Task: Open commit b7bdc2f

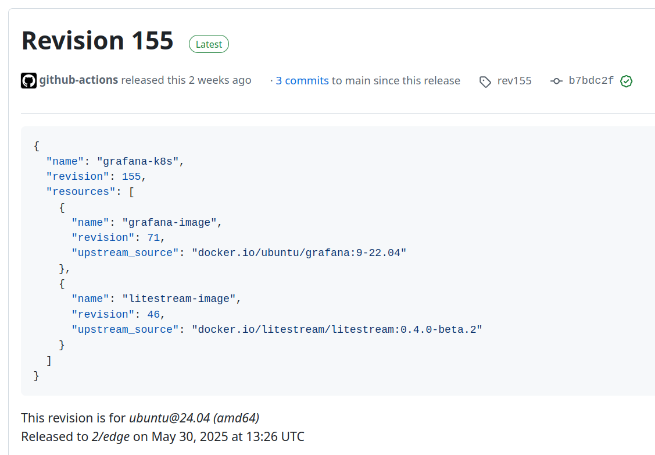Action: (x=590, y=81)
